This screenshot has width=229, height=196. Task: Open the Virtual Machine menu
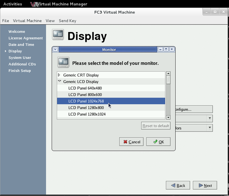(27, 21)
